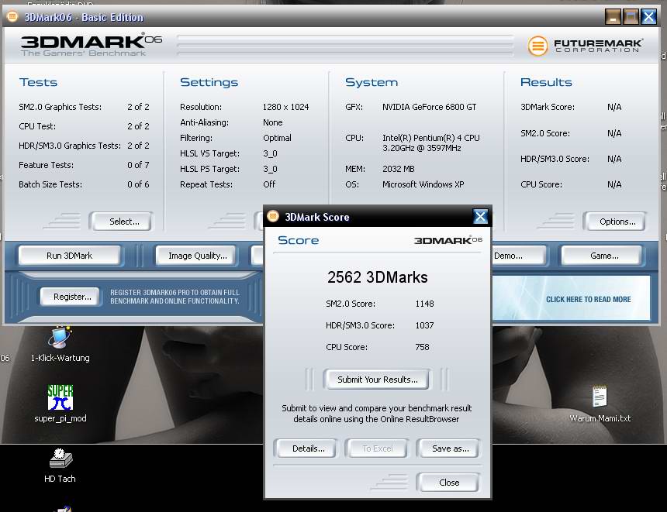Click the 3DMark06 title bar app icon
Screen dimensions: 667x512
pyautogui.click(x=12, y=16)
